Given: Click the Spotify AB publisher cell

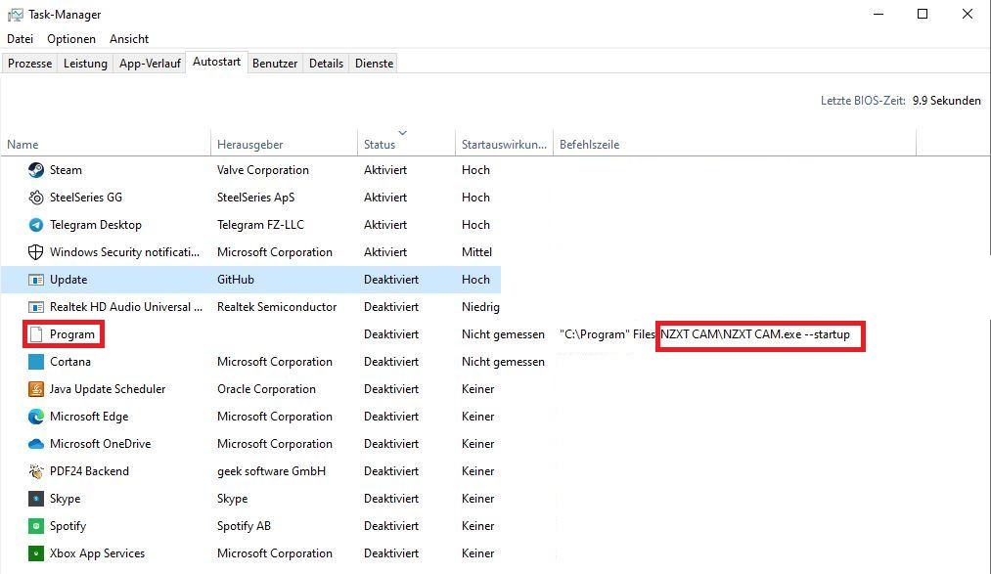Looking at the screenshot, I should (x=244, y=526).
